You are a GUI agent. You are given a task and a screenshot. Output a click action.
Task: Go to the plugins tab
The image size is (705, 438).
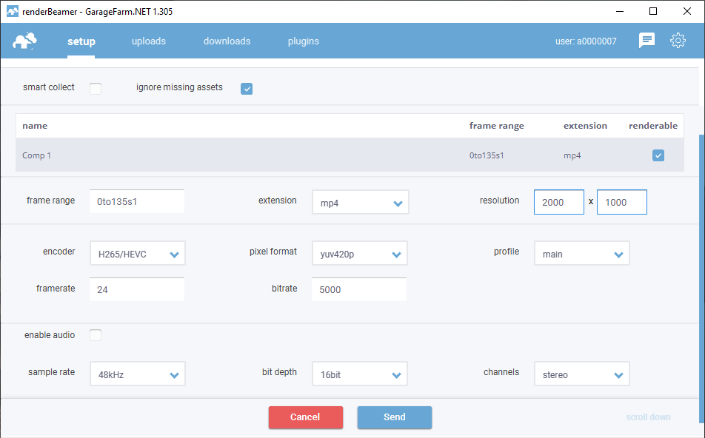[x=304, y=41]
